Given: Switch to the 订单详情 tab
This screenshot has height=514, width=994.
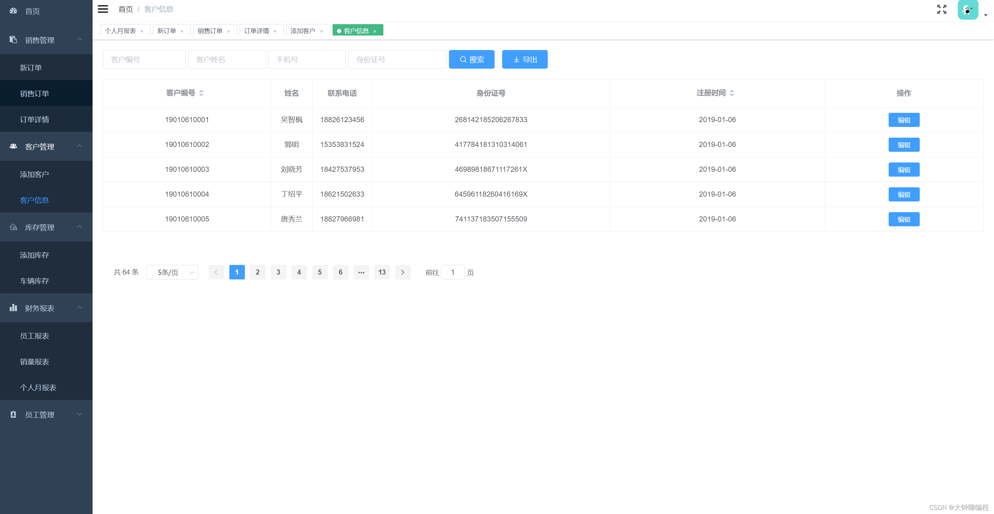Looking at the screenshot, I should click(x=257, y=31).
